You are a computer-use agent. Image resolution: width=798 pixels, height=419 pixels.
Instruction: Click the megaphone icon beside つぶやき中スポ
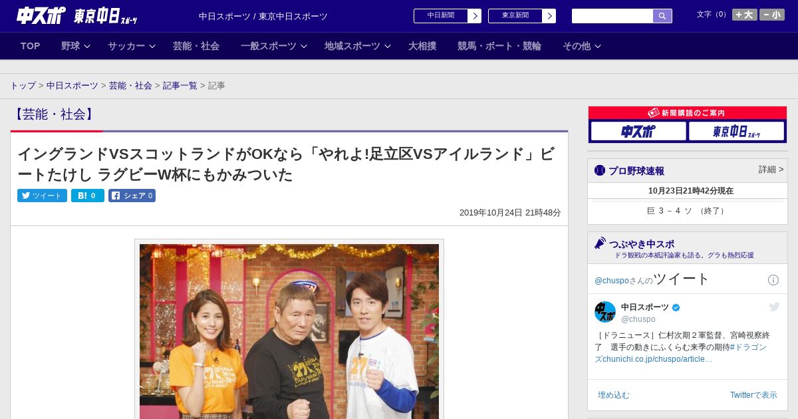tap(600, 243)
